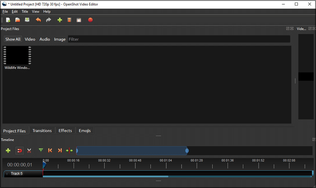The width and height of the screenshot is (316, 188).
Task: Select the Wildlife Windows video thumbnail
Action: pyautogui.click(x=17, y=56)
